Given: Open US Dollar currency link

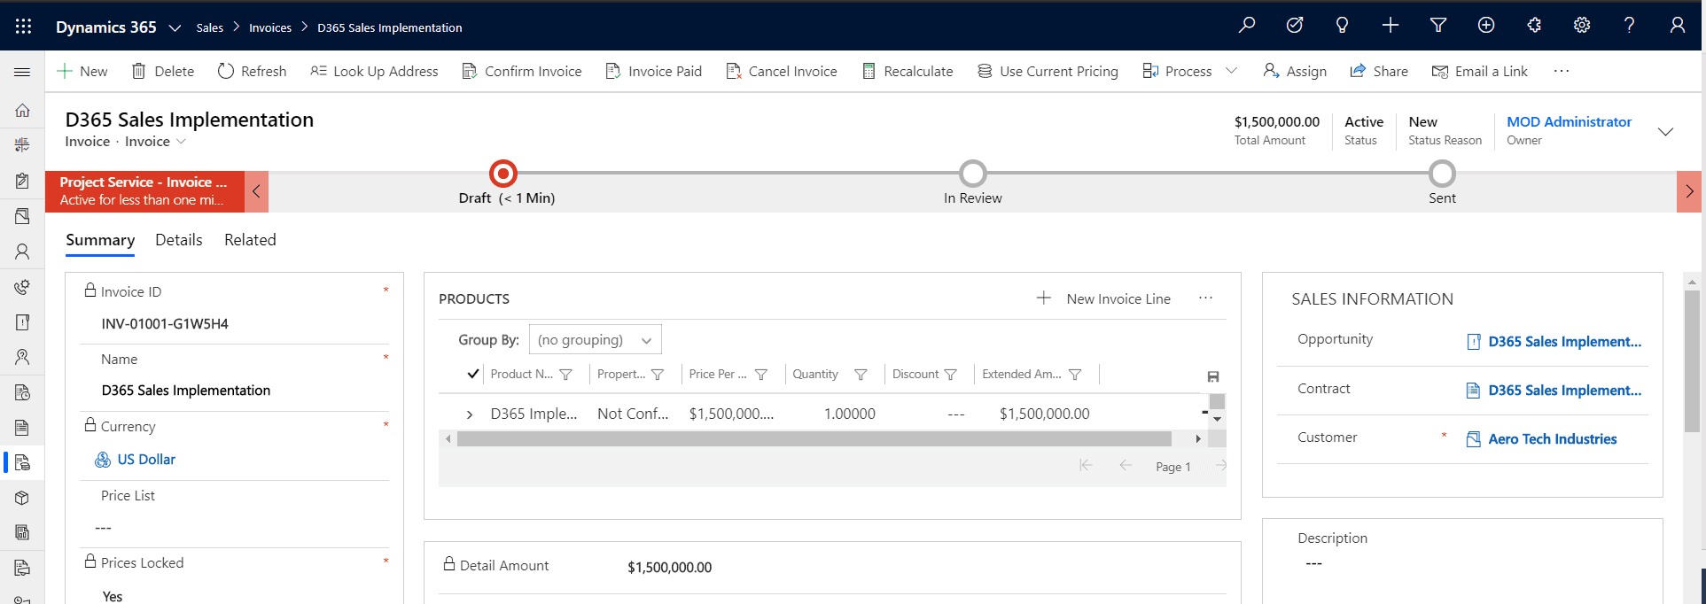Looking at the screenshot, I should 146,460.
